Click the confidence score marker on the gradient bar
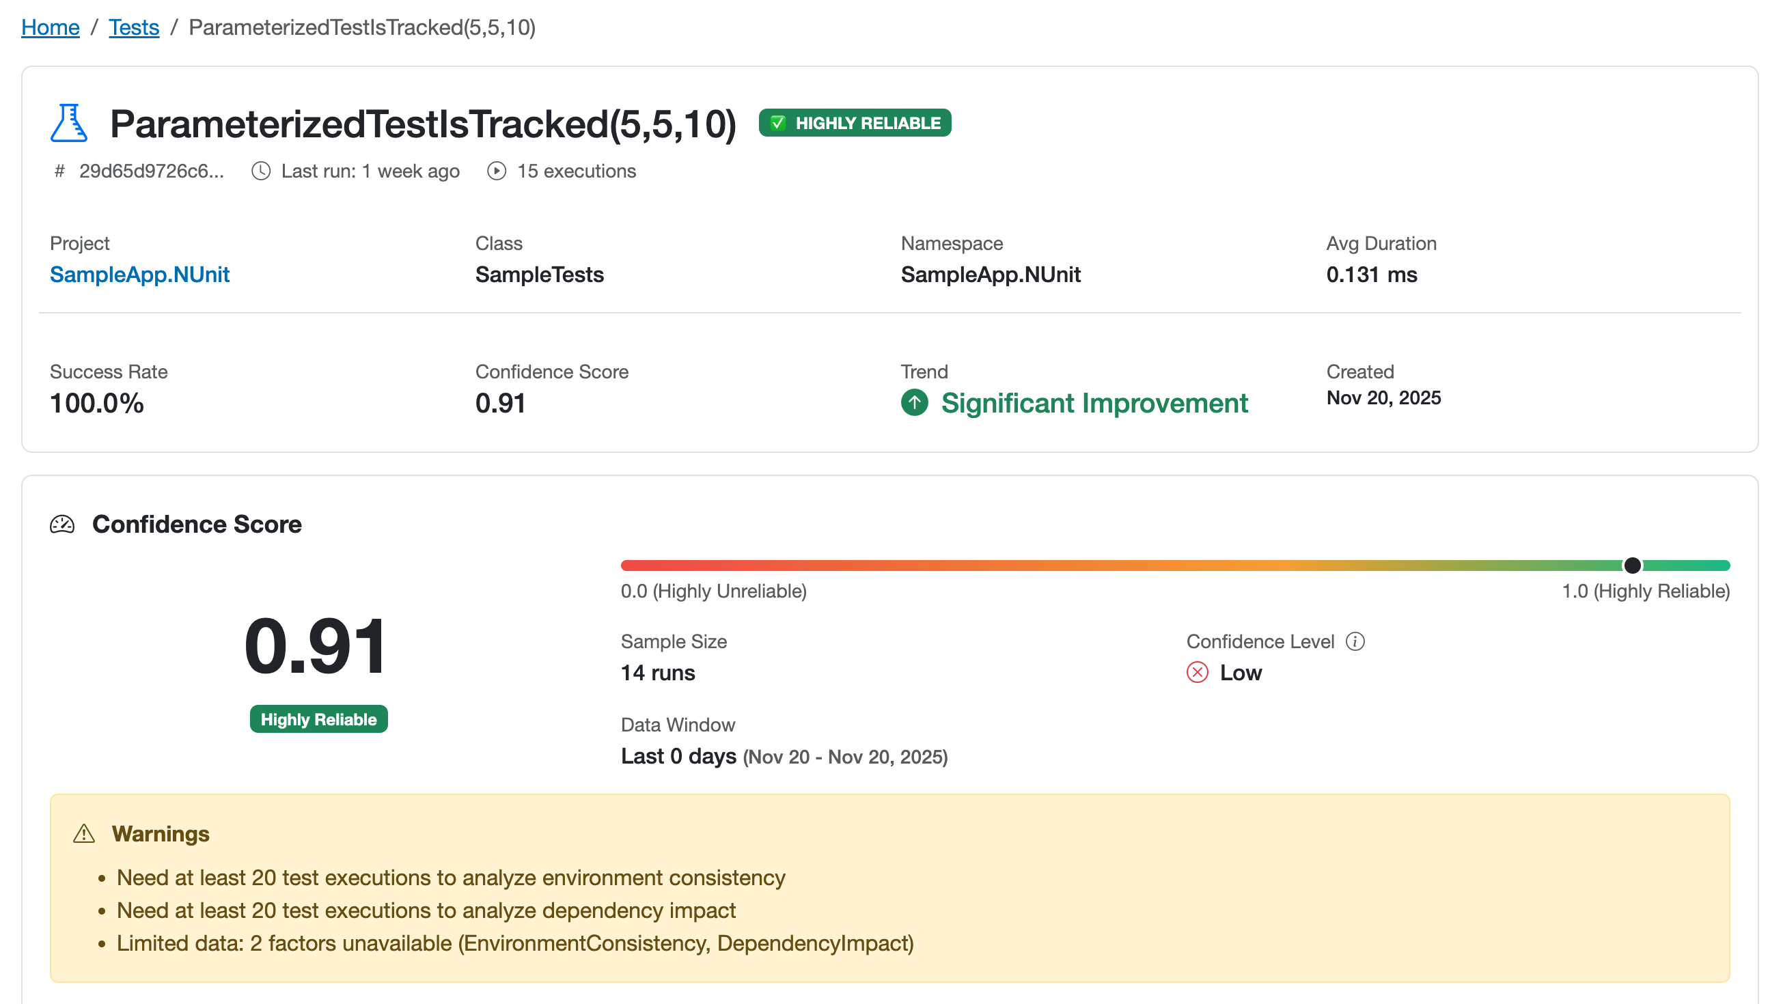This screenshot has width=1783, height=1004. tap(1633, 565)
